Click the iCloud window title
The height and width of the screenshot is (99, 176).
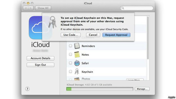pyautogui.click(x=88, y=3)
